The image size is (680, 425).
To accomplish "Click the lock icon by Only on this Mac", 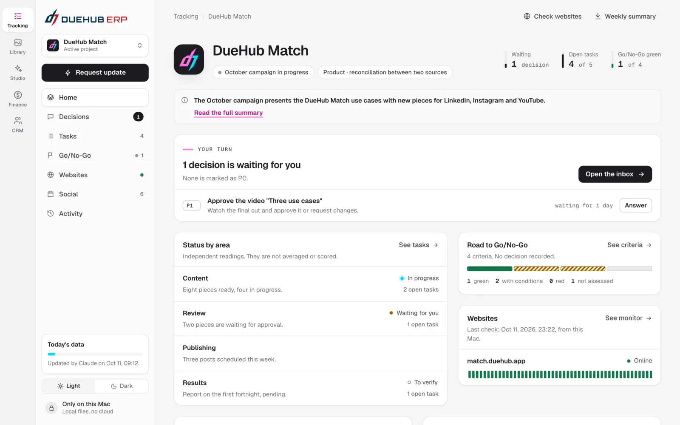I will [51, 408].
